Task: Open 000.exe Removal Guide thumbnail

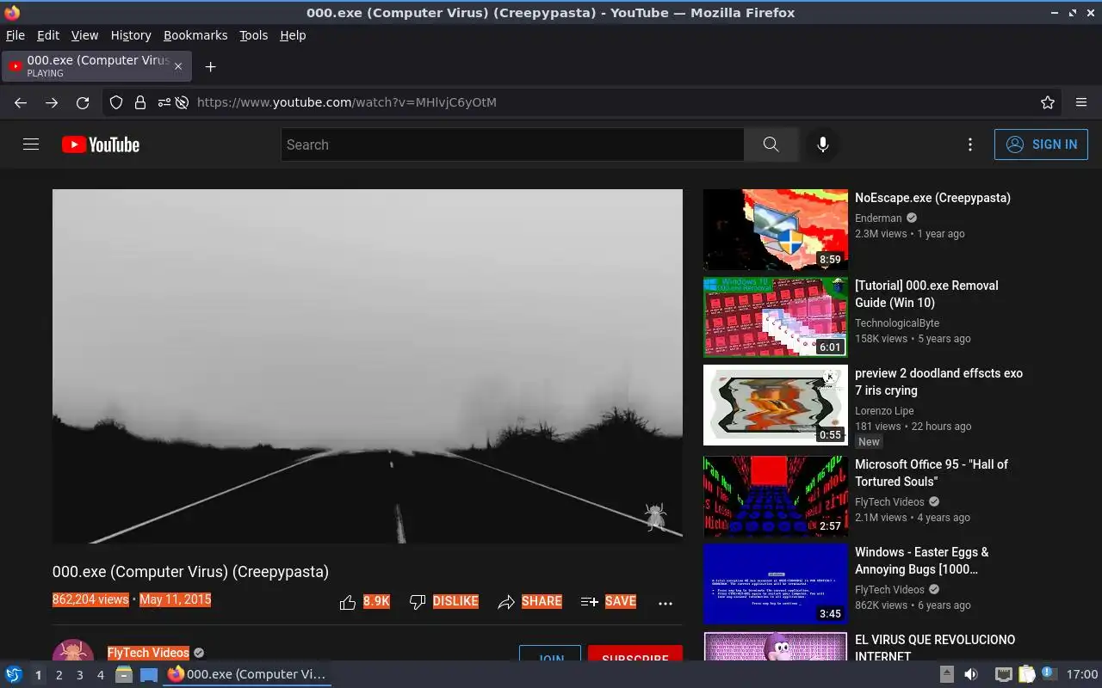Action: click(x=776, y=317)
